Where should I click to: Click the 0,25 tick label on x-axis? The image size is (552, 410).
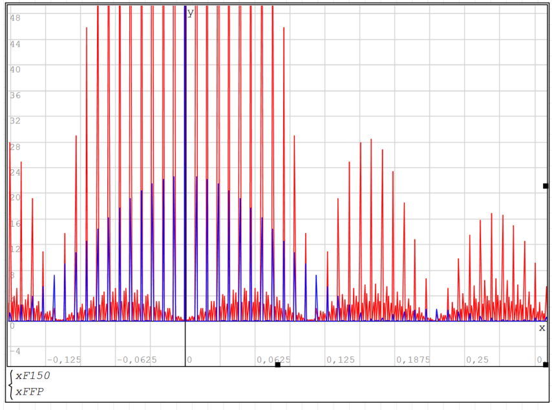point(477,360)
